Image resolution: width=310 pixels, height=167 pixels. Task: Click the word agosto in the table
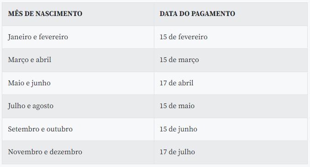point(43,106)
